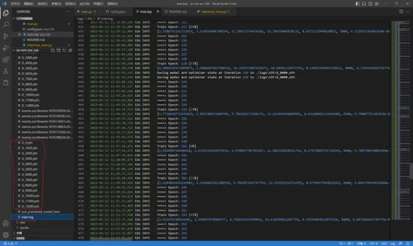Click the CRLF line ending in status bar
Screen dimensions: 413x246
pyautogui.click(x=384, y=244)
